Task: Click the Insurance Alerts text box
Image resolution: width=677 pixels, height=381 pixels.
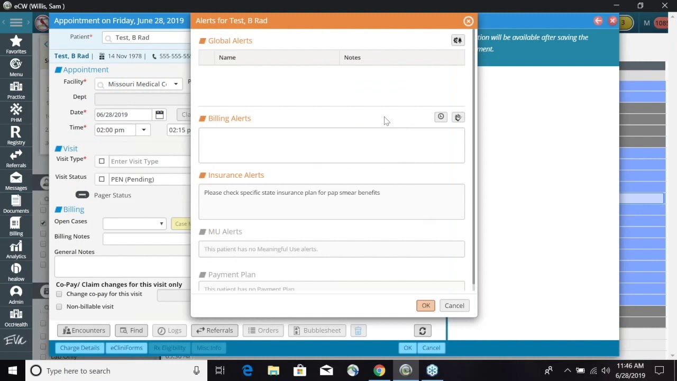Action: (332, 202)
